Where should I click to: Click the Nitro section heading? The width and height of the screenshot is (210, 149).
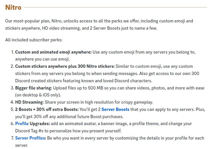pos(13,7)
